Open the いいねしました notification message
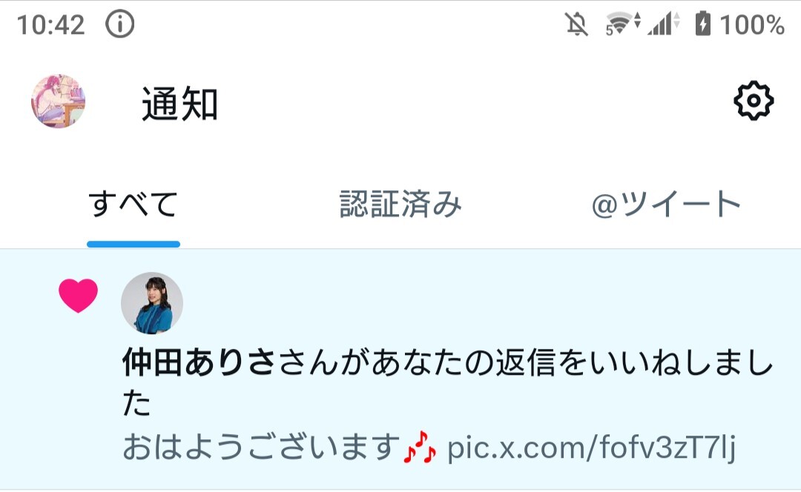The width and height of the screenshot is (801, 492). tap(447, 383)
